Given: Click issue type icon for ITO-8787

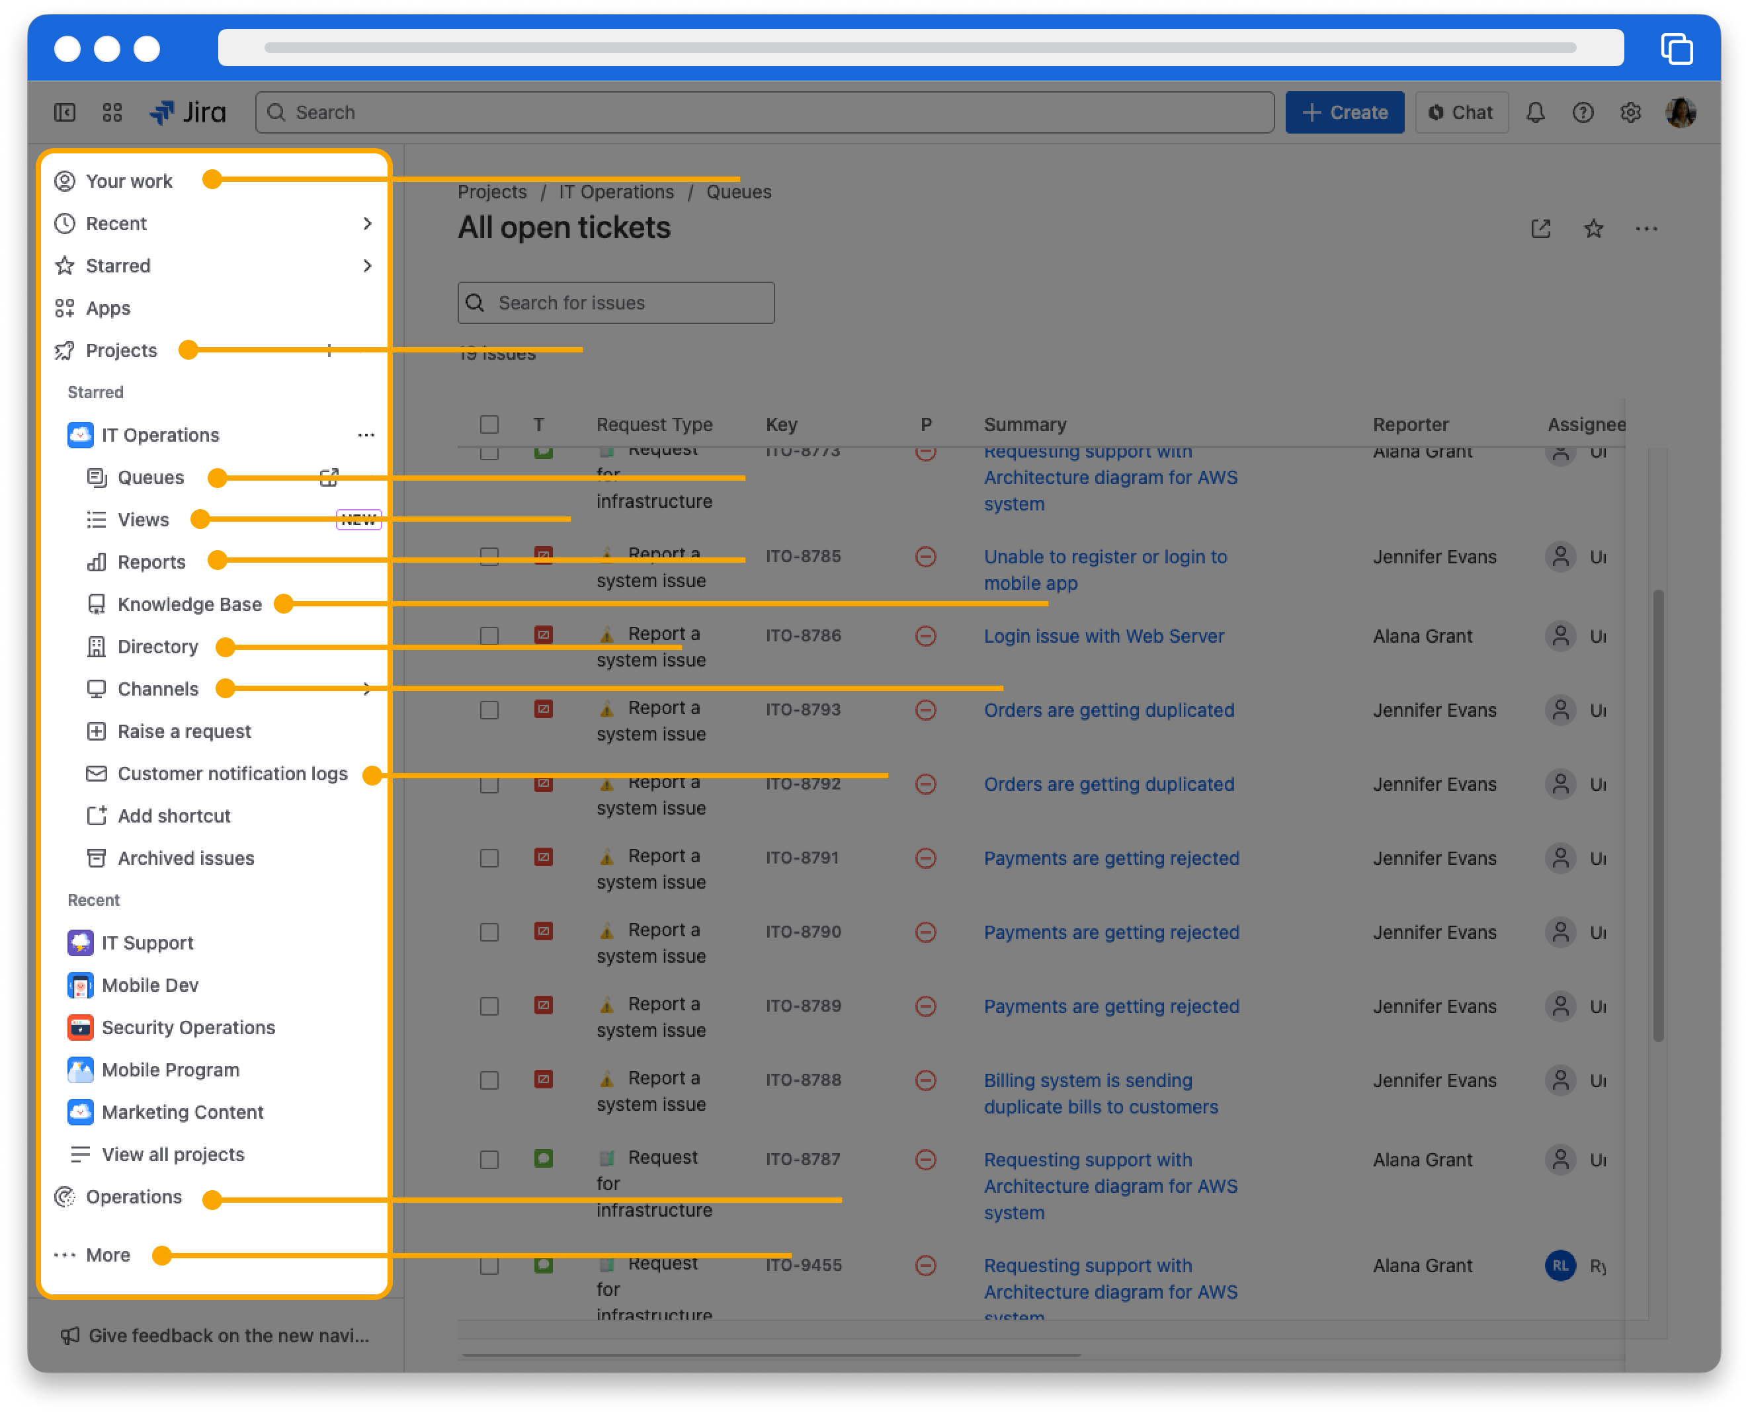Looking at the screenshot, I should 543,1158.
